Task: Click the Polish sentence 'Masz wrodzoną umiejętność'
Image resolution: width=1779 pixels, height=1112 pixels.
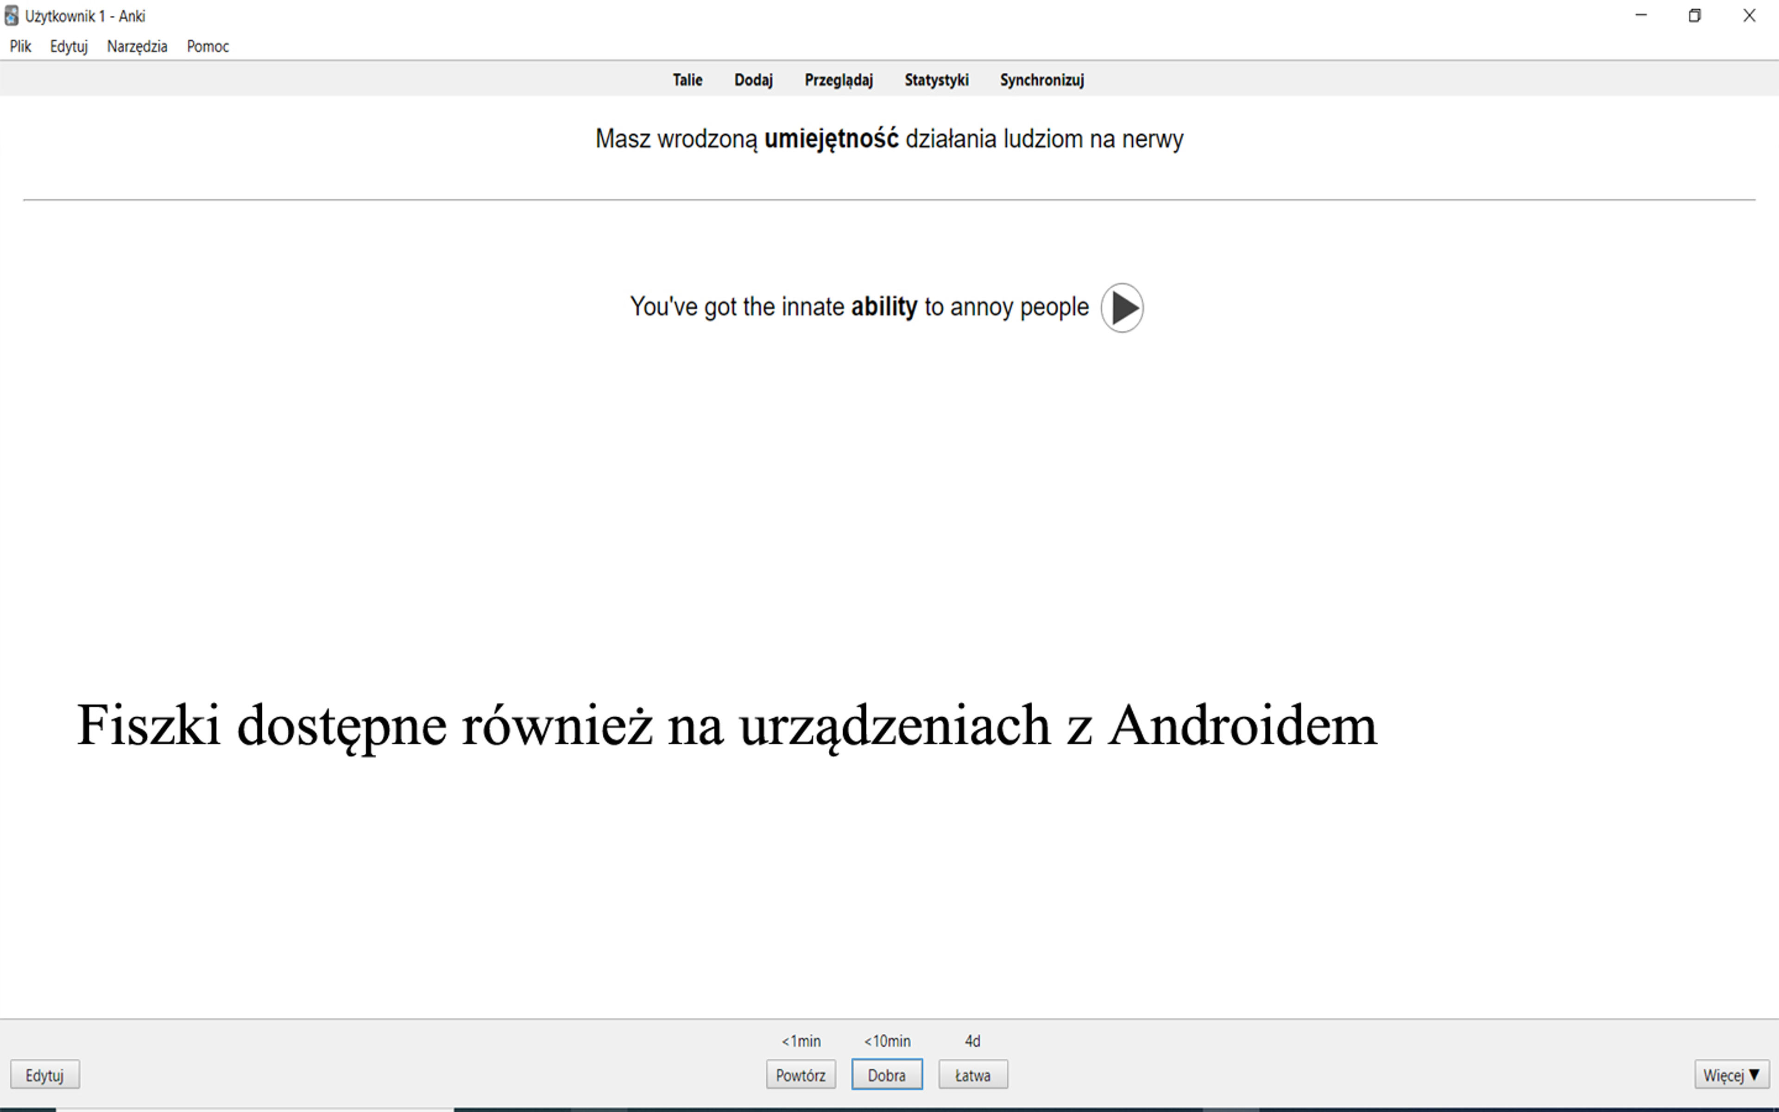Action: [x=747, y=139]
